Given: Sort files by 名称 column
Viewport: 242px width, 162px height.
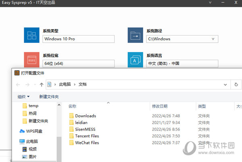Looking at the screenshot, I should click(x=72, y=106).
